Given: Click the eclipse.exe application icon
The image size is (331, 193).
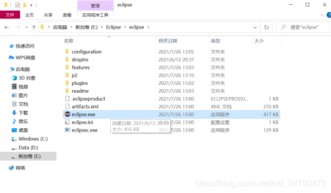Looking at the screenshot, I should coord(67,114).
